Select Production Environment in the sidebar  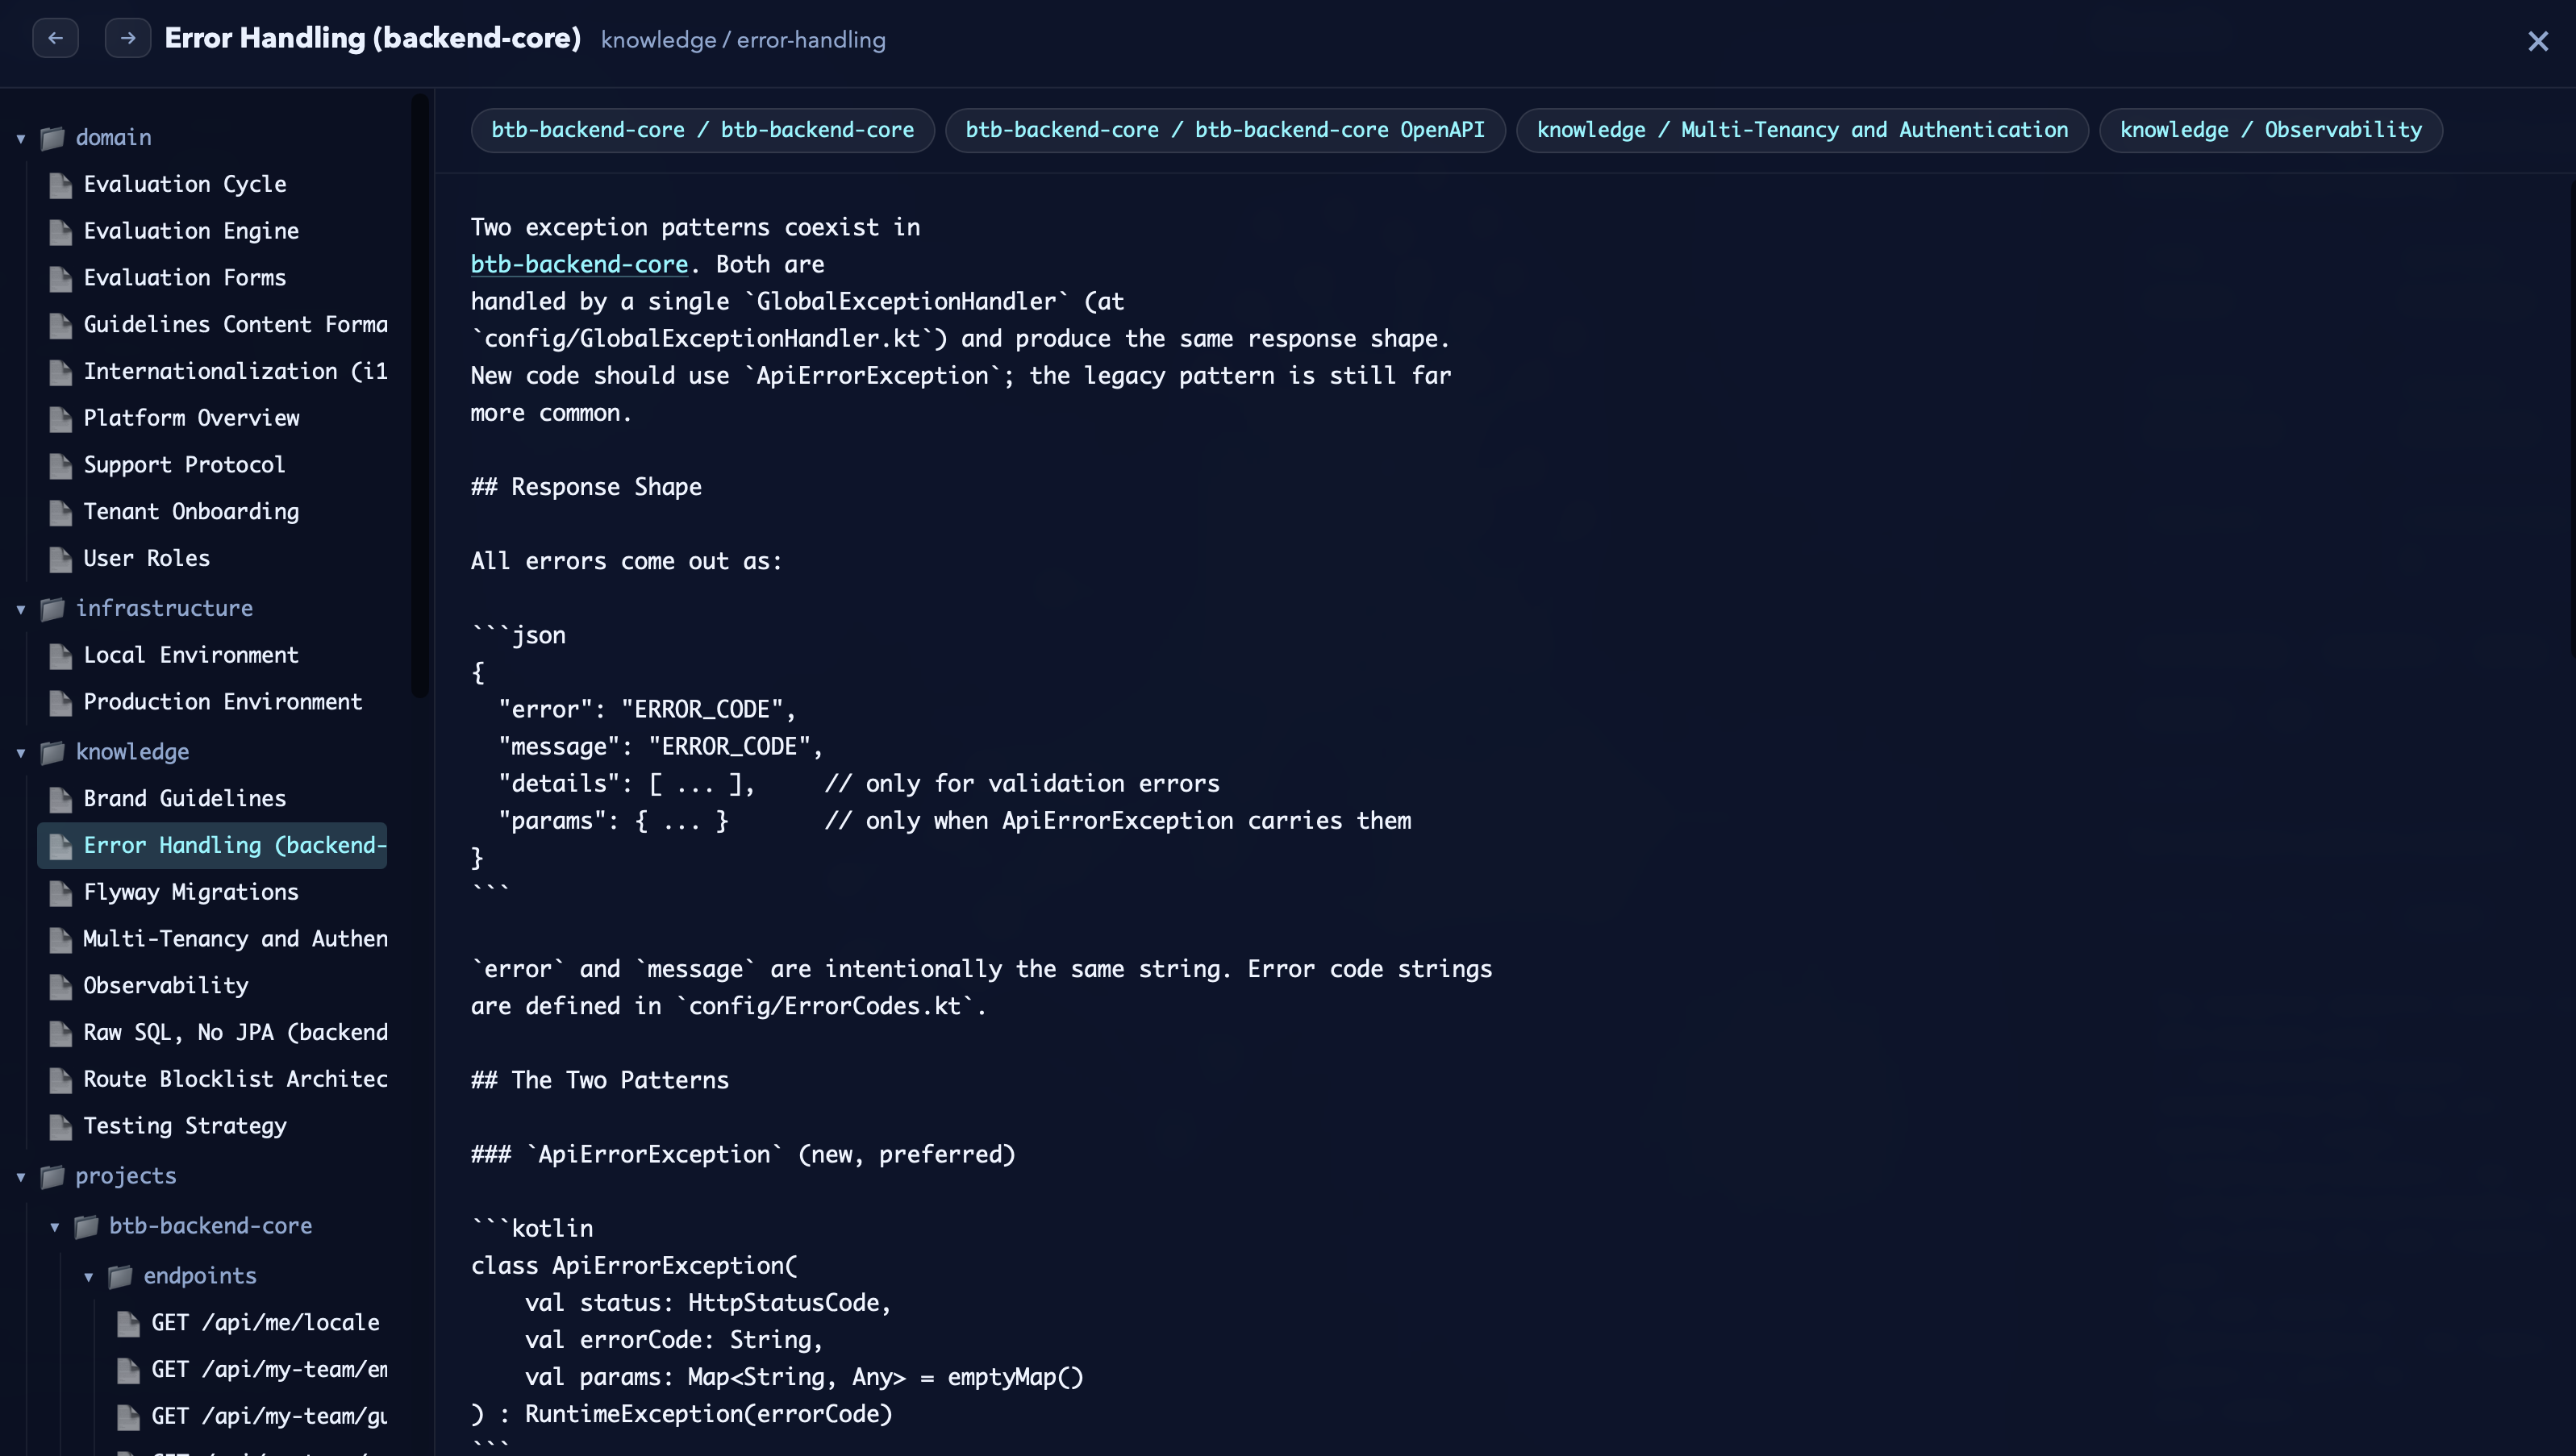[x=222, y=702]
